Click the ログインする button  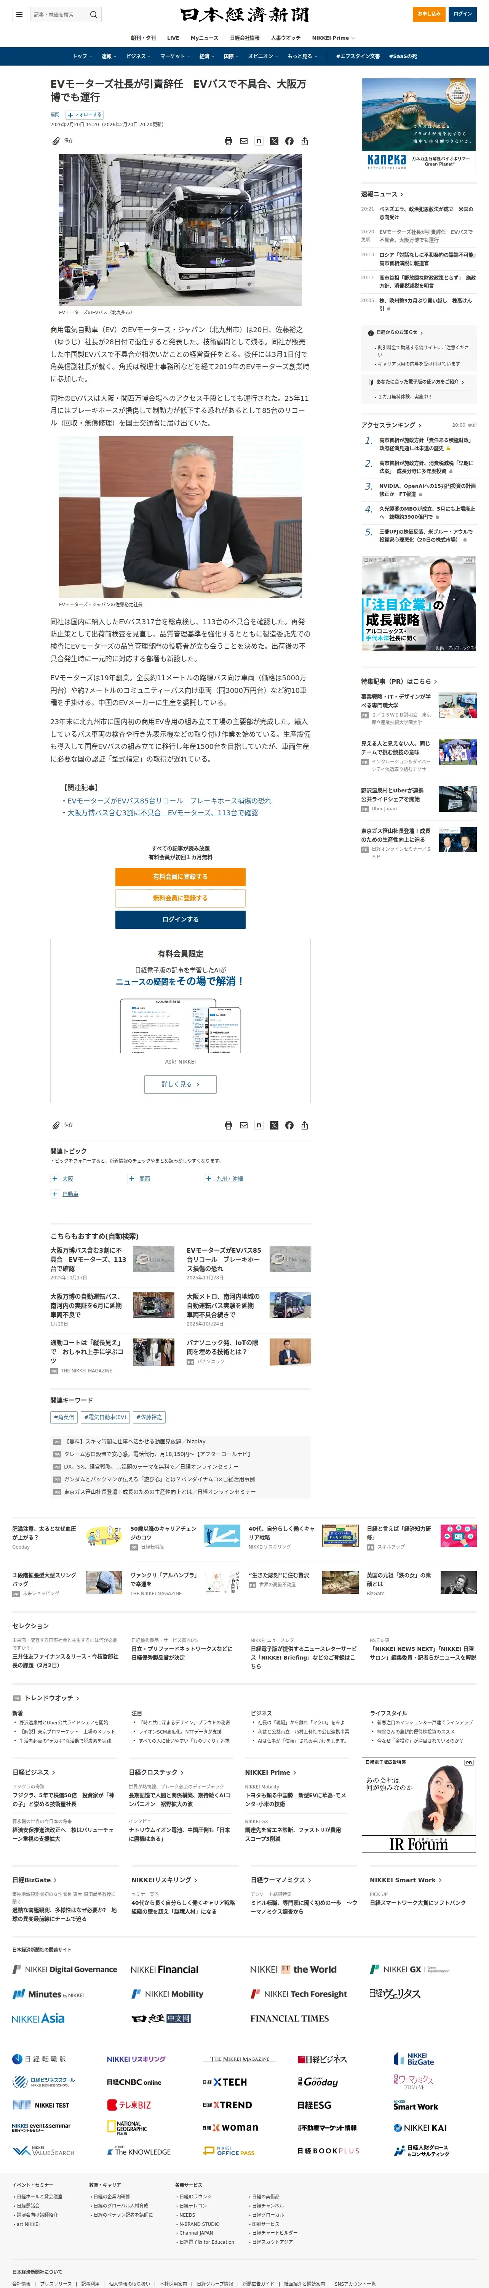(x=180, y=919)
